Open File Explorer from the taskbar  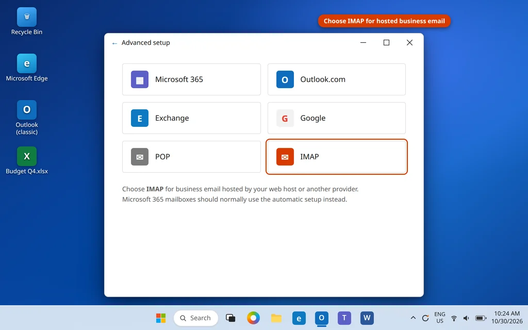click(276, 318)
